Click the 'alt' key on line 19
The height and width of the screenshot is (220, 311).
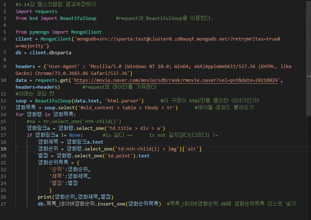pyautogui.click(x=192, y=149)
